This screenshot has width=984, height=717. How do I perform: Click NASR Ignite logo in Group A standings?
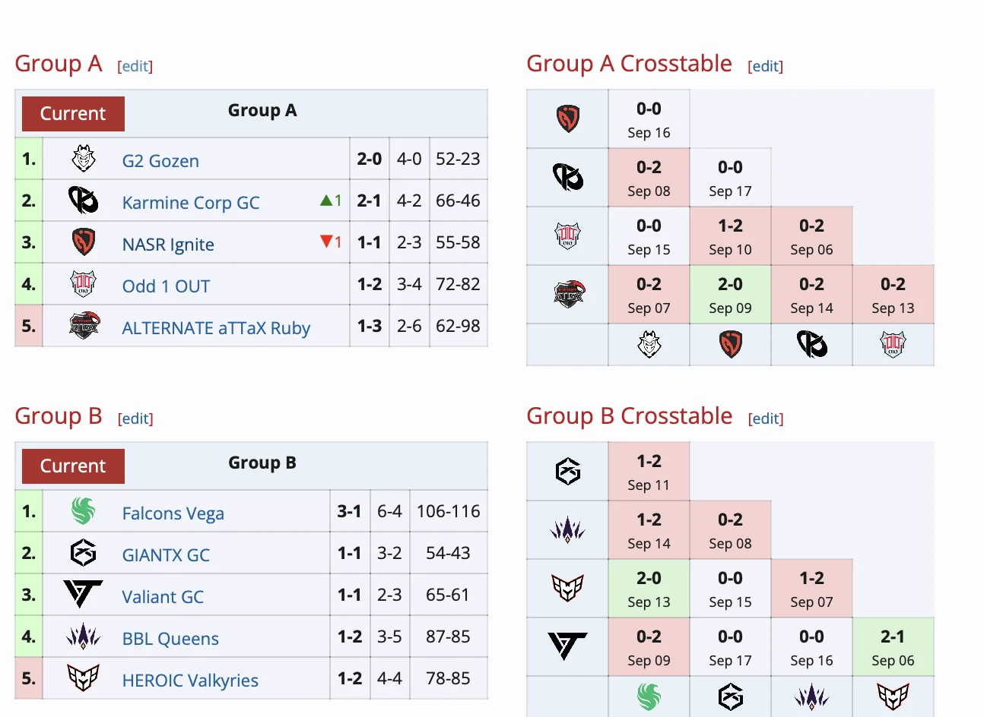83,242
